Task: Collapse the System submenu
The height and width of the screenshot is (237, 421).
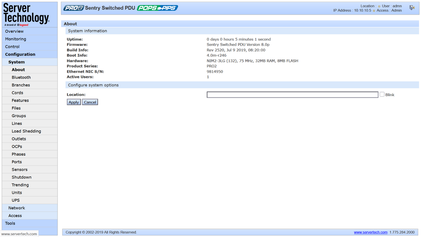Action: point(30,62)
